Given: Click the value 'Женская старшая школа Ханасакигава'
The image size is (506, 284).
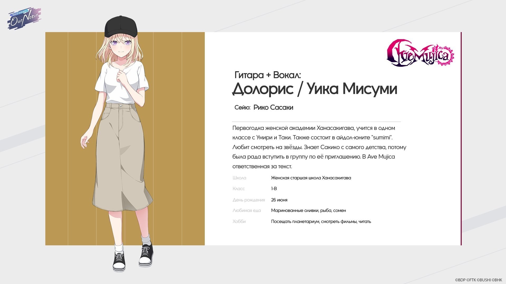Looking at the screenshot, I should 311,178.
